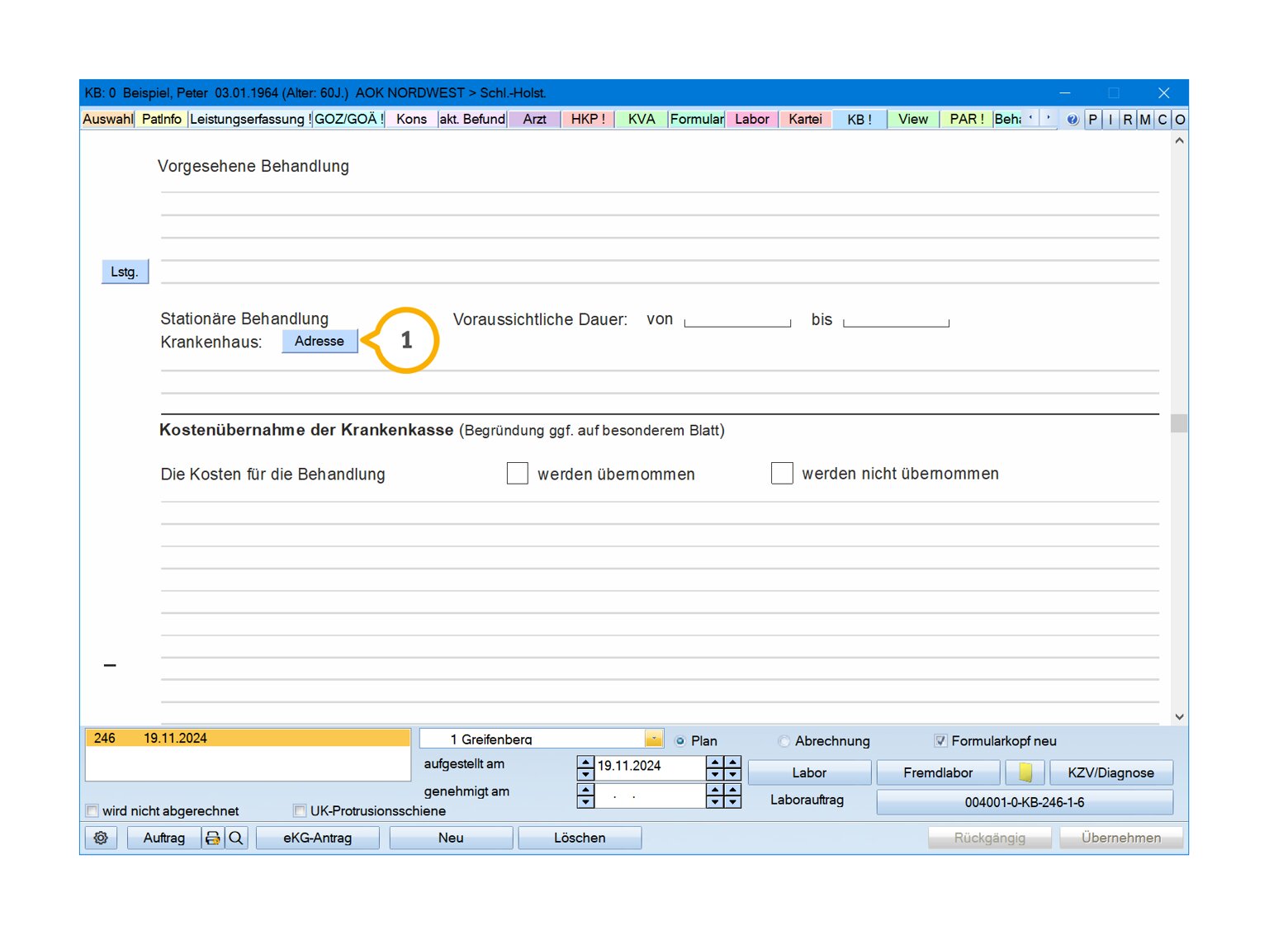This screenshot has height=935, width=1269.
Task: Click up arrow left of genehmigt am date
Action: pos(585,790)
